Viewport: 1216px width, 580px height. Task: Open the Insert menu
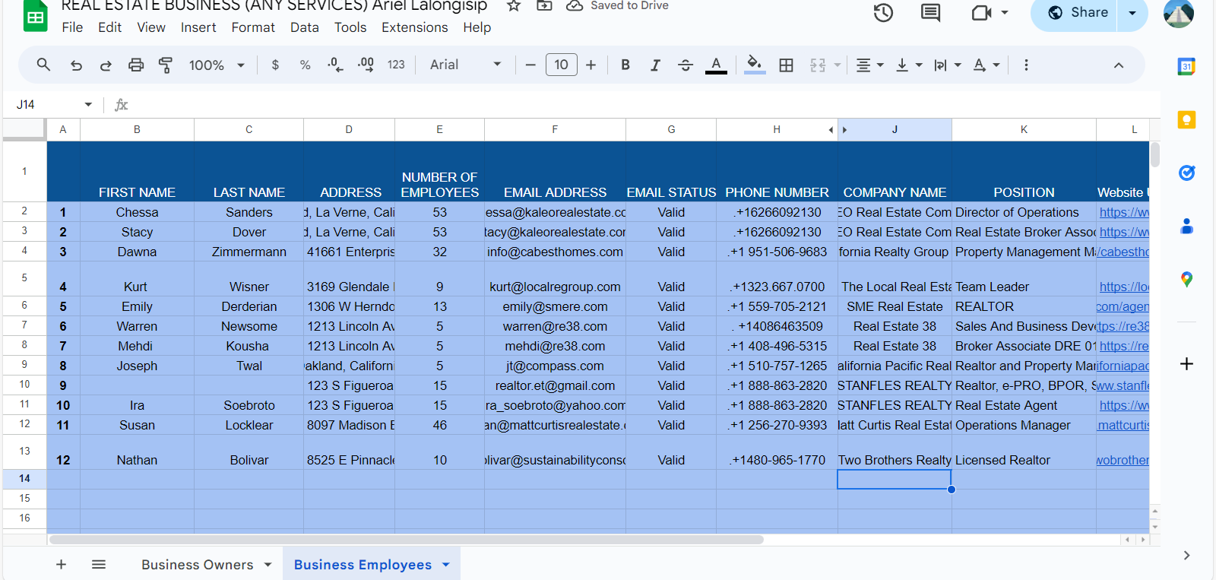point(198,27)
